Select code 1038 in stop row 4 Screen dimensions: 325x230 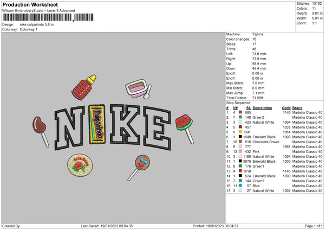[x=287, y=127]
